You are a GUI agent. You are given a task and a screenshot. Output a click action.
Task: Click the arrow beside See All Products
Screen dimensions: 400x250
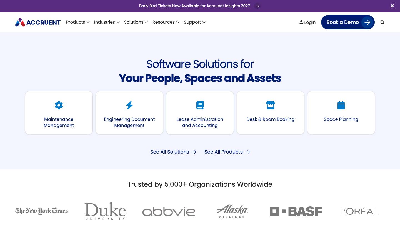tap(248, 152)
